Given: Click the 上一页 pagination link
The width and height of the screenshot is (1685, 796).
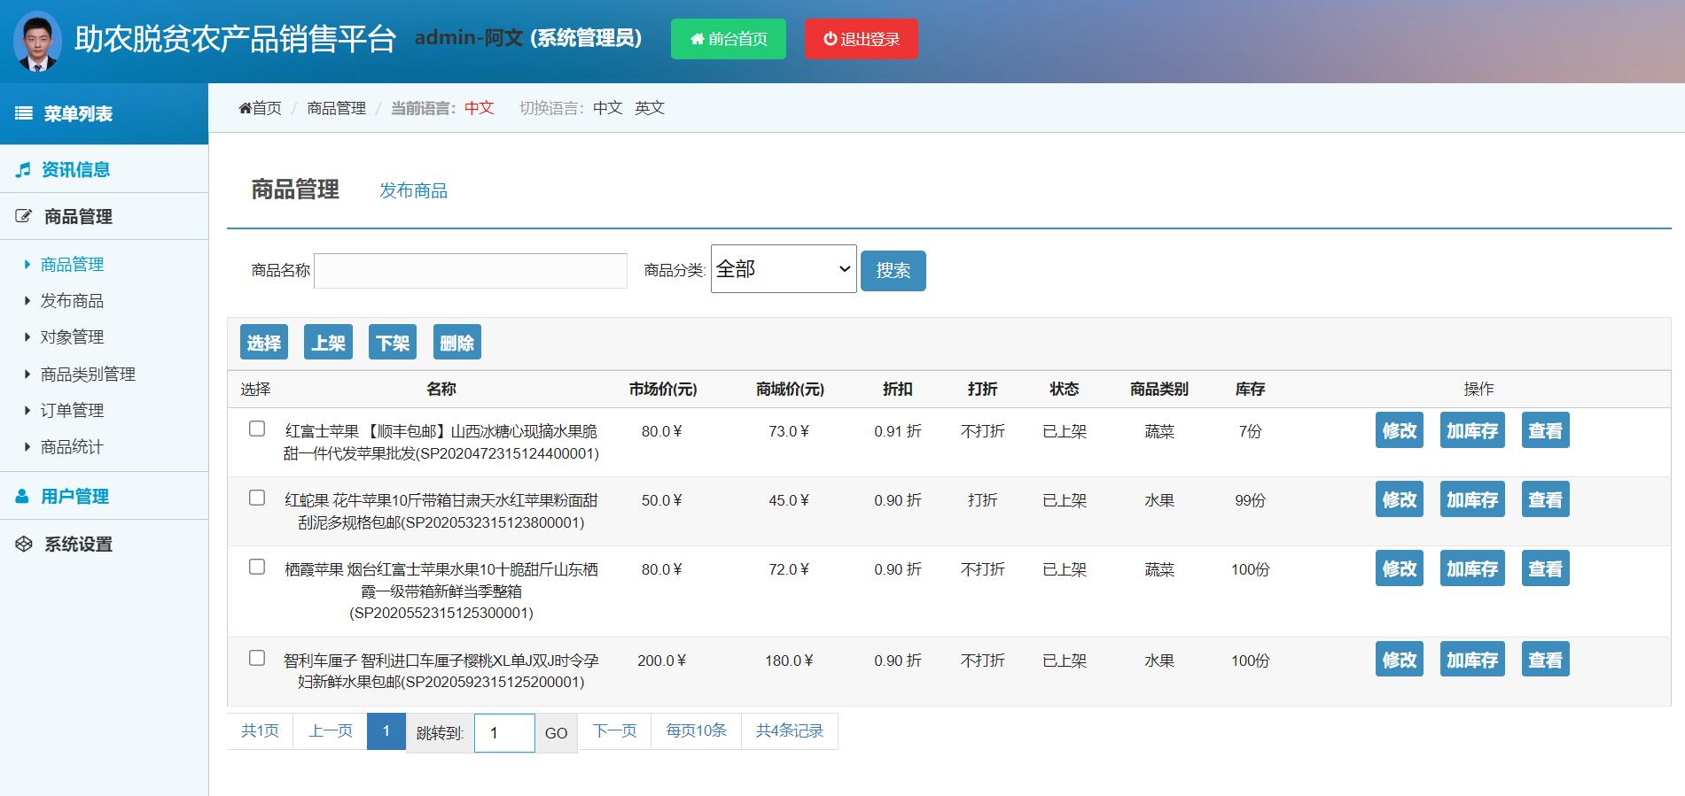Looking at the screenshot, I should (331, 730).
